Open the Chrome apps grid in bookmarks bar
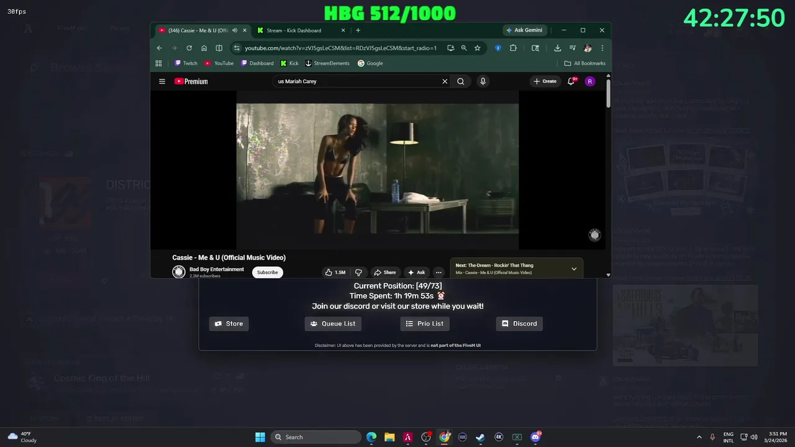 (158, 63)
